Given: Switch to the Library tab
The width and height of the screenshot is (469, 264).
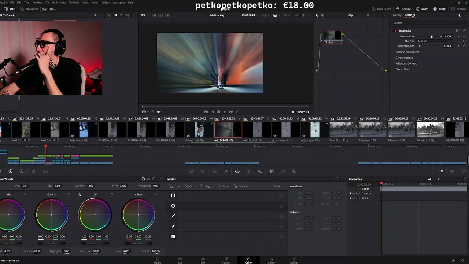Looking at the screenshot, I should [x=397, y=15].
